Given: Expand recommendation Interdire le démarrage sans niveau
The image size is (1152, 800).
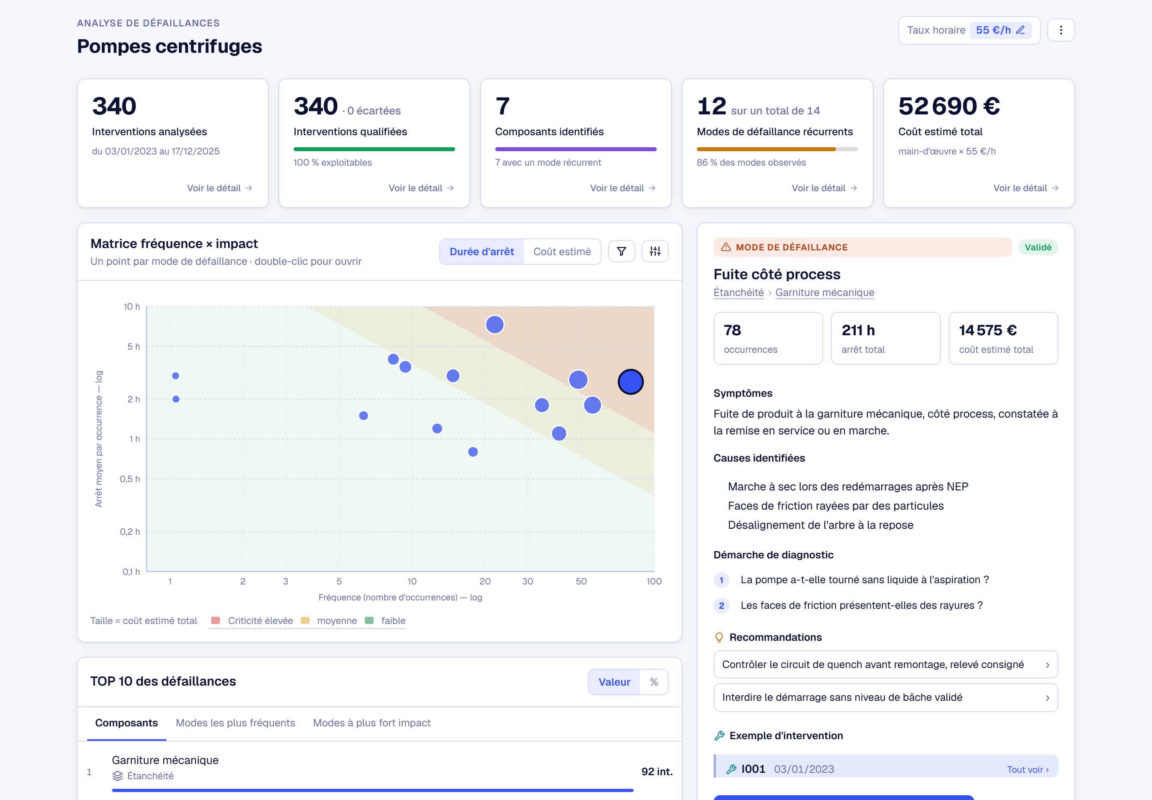Looking at the screenshot, I should [x=885, y=697].
